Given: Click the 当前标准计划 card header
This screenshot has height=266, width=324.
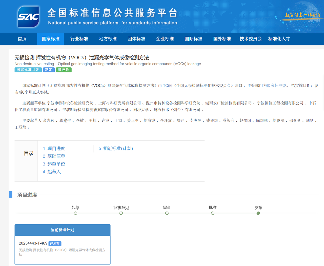Looking at the screenshot, I should [x=63, y=230].
